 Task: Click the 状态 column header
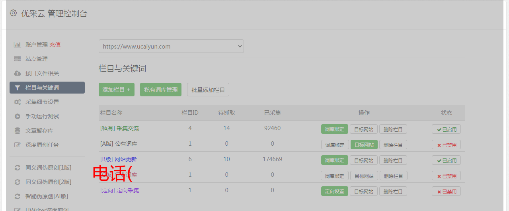tap(447, 113)
